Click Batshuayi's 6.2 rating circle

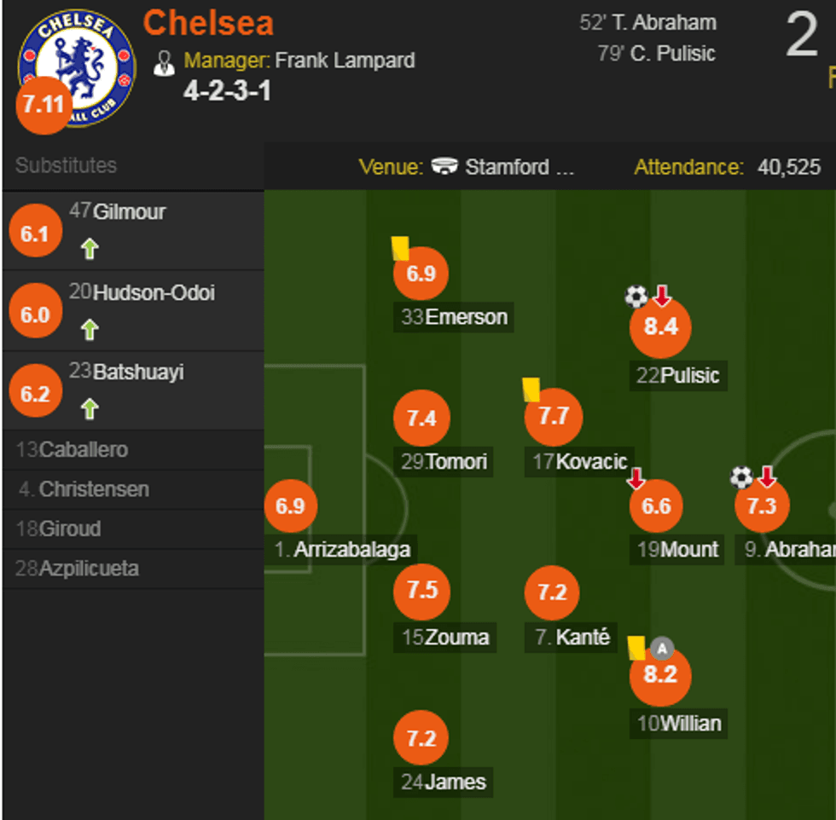pyautogui.click(x=35, y=390)
